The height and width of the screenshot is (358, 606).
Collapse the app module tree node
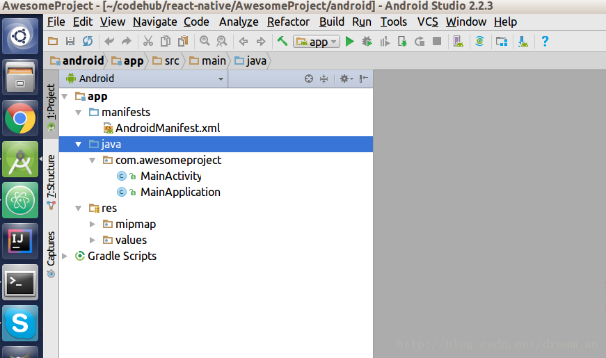click(65, 96)
